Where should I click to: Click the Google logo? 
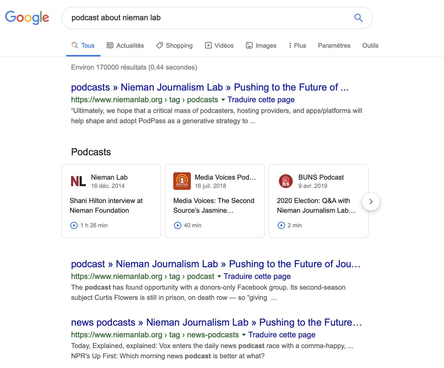(x=27, y=17)
